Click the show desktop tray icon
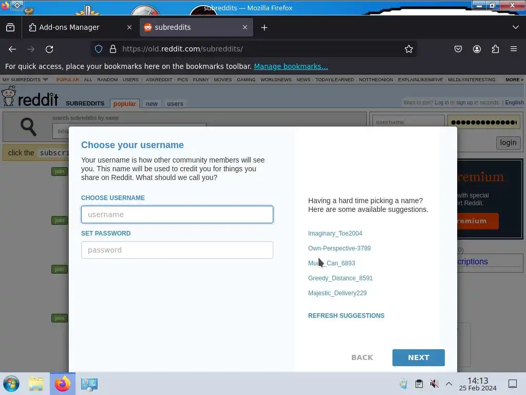 (513, 384)
